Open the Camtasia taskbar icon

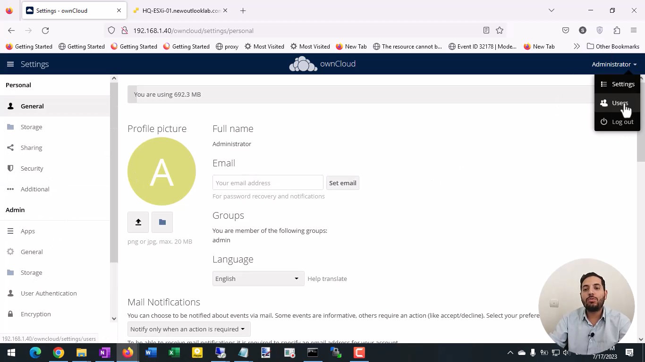coord(359,353)
